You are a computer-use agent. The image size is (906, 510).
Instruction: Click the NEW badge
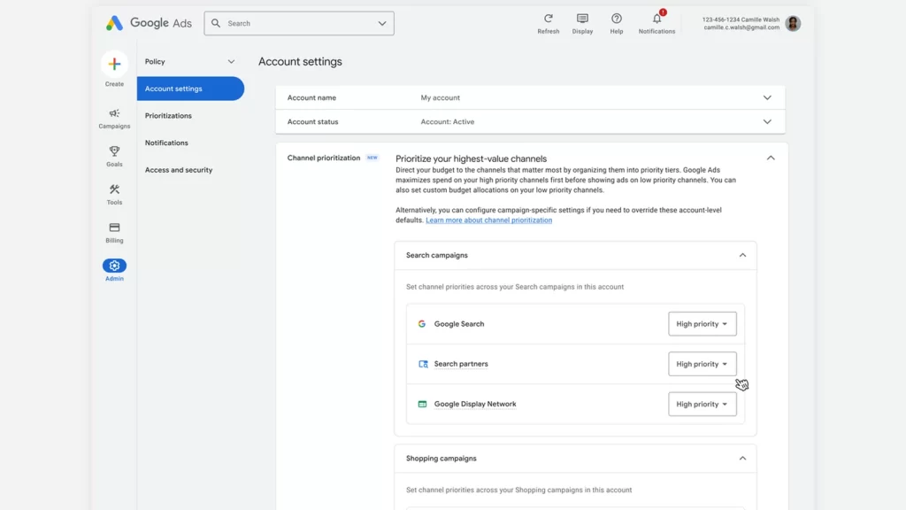(372, 158)
